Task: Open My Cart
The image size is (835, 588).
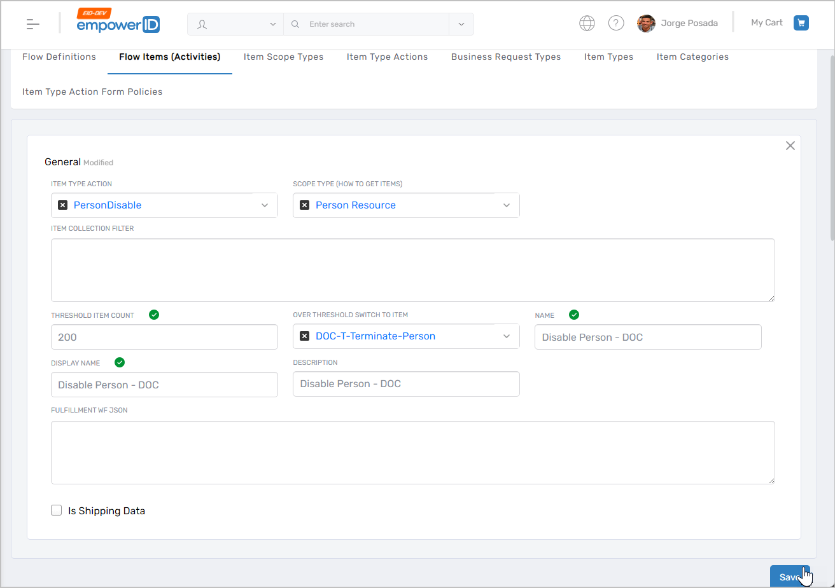Action: coord(766,22)
